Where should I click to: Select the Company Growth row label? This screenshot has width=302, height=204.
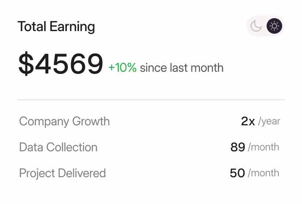click(64, 121)
